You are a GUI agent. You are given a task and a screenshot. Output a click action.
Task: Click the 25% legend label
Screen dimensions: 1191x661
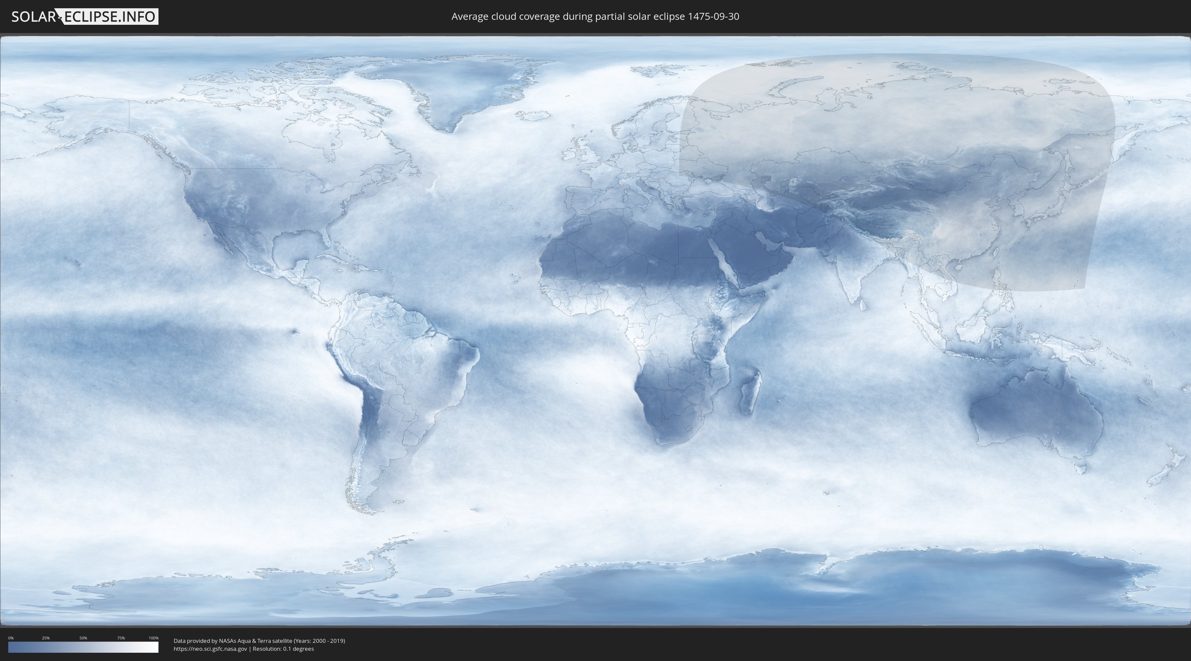(46, 638)
